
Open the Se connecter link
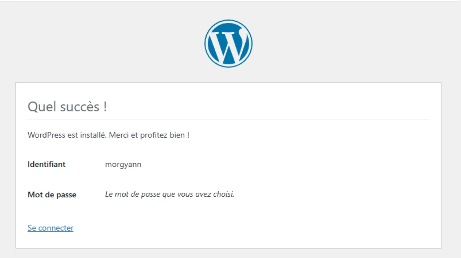[50, 228]
